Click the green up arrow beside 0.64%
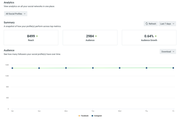The width and height of the screenshot is (181, 120). pyautogui.click(x=156, y=36)
